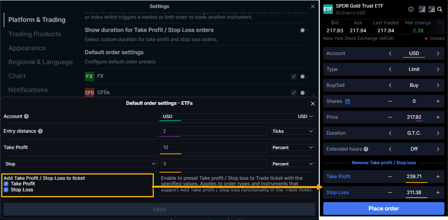This screenshot has width=448, height=220.
Task: Open the Take Profit Percent dropdown
Action: tap(293, 147)
